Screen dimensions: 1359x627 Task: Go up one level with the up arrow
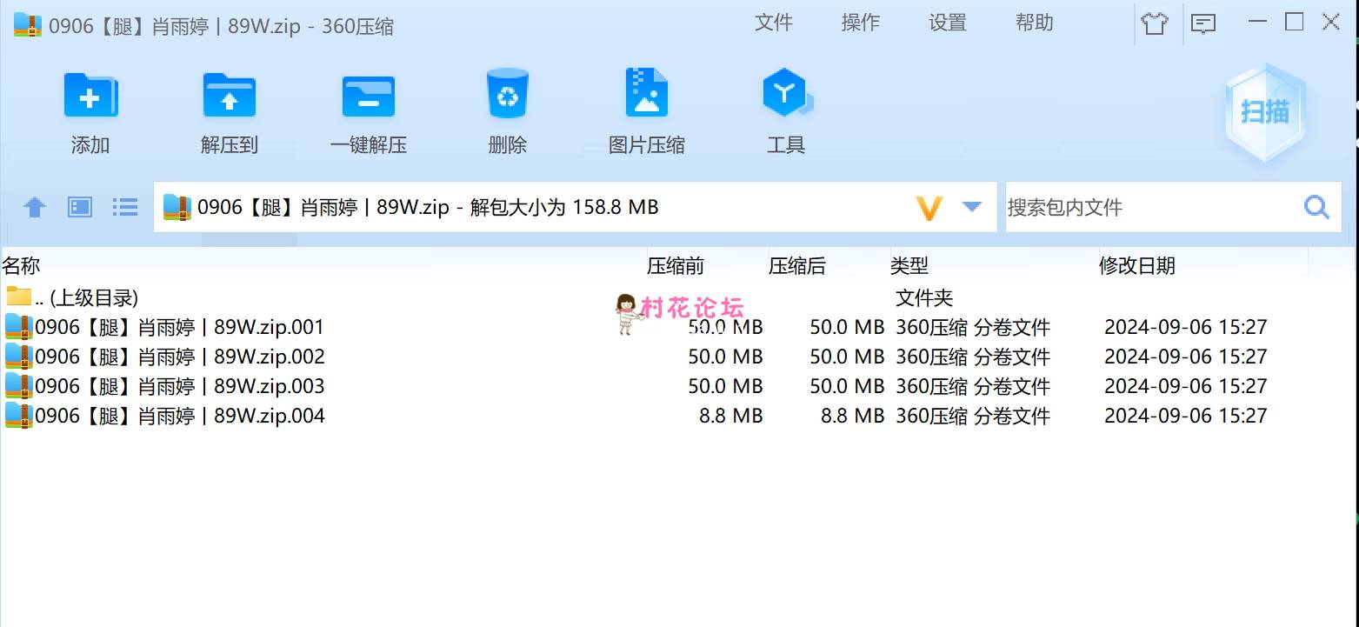coord(35,207)
